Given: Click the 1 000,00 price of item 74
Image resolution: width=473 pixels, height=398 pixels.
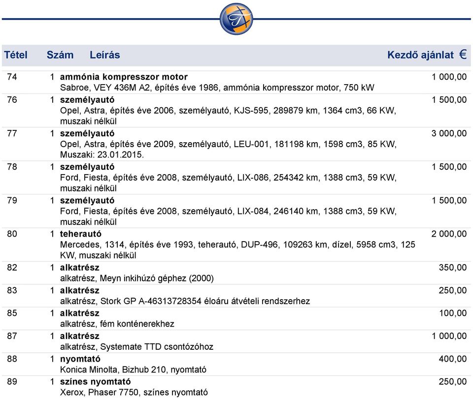Looking at the screenshot, I should click(x=449, y=77).
